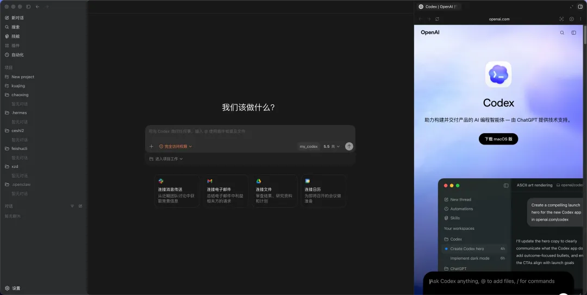Click 下载 macOS 版 download button

tap(498, 139)
